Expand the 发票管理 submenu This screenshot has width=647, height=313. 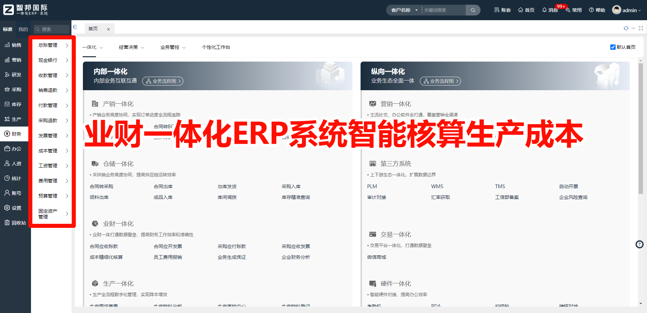click(53, 136)
